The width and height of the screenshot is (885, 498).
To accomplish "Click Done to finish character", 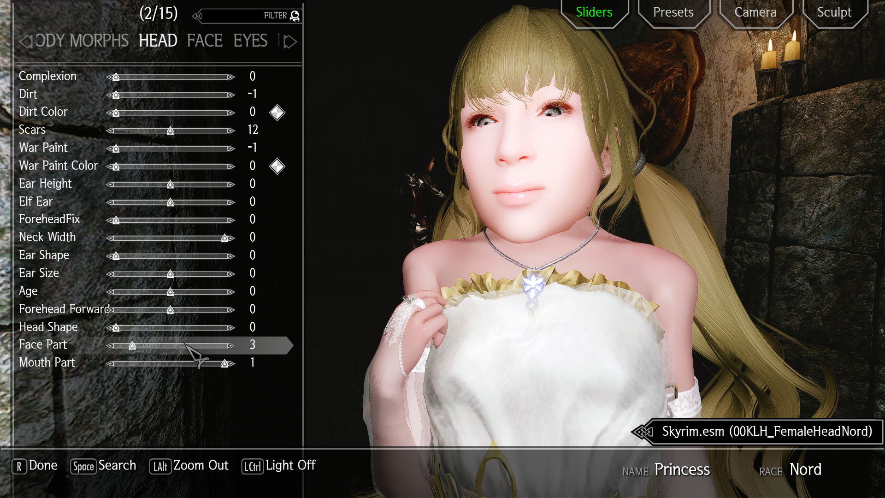I will pos(43,466).
